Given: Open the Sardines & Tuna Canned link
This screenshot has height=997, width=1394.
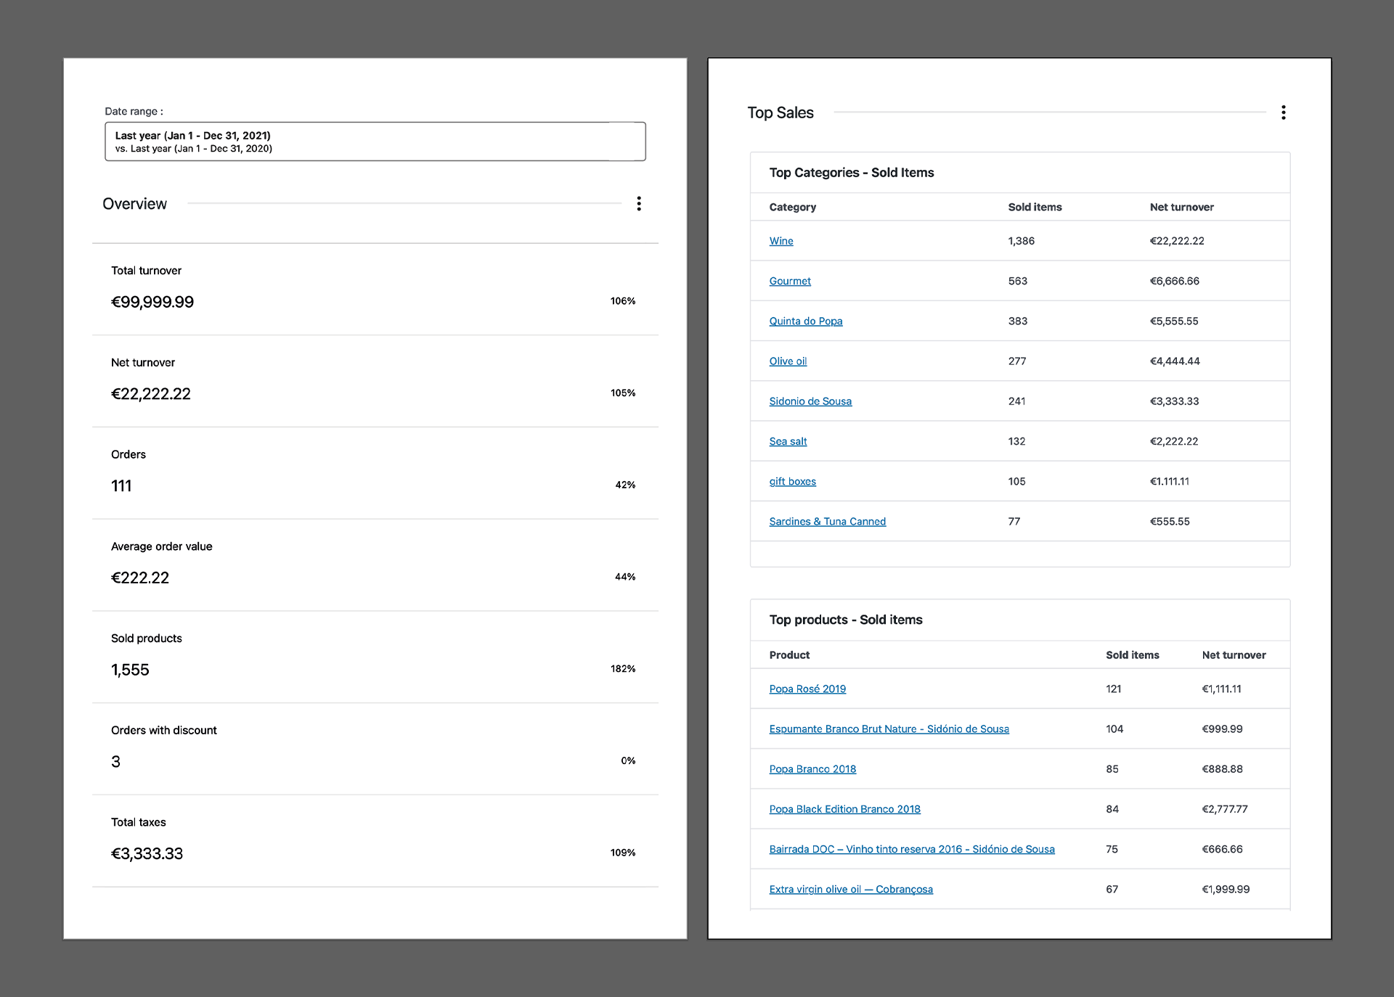Looking at the screenshot, I should (x=828, y=521).
